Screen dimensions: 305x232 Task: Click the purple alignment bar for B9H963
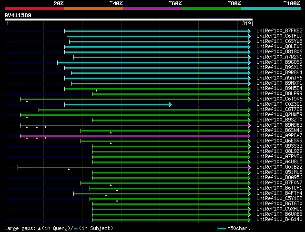click(134, 126)
